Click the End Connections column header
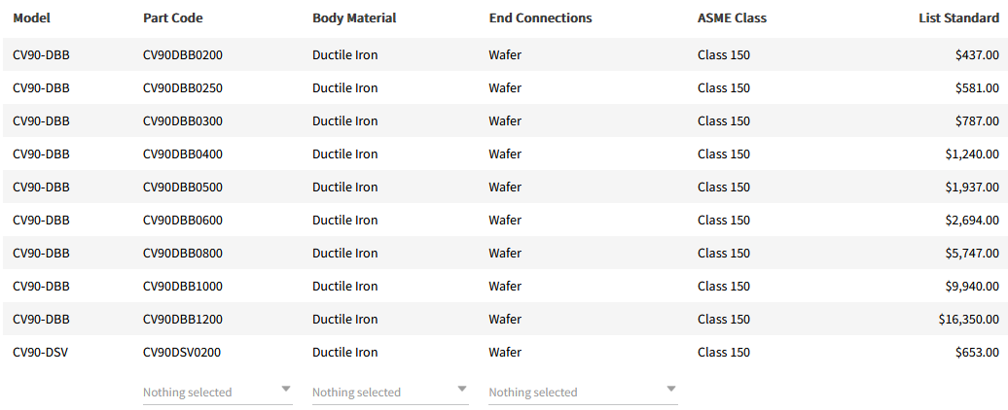The image size is (1008, 410). 540,18
